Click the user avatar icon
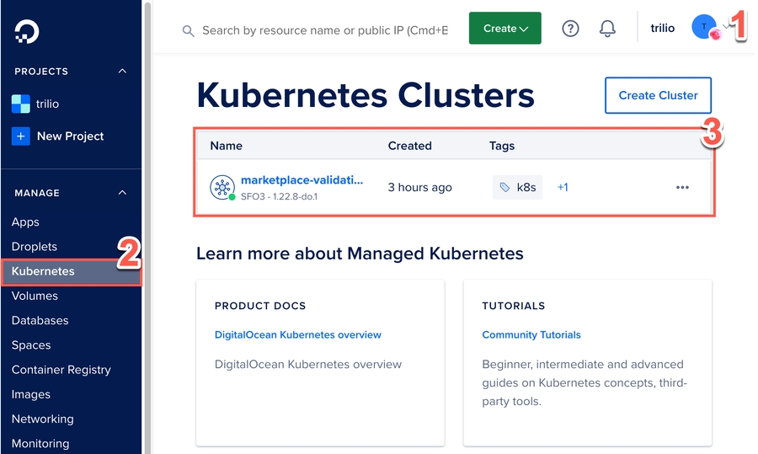 pyautogui.click(x=703, y=28)
